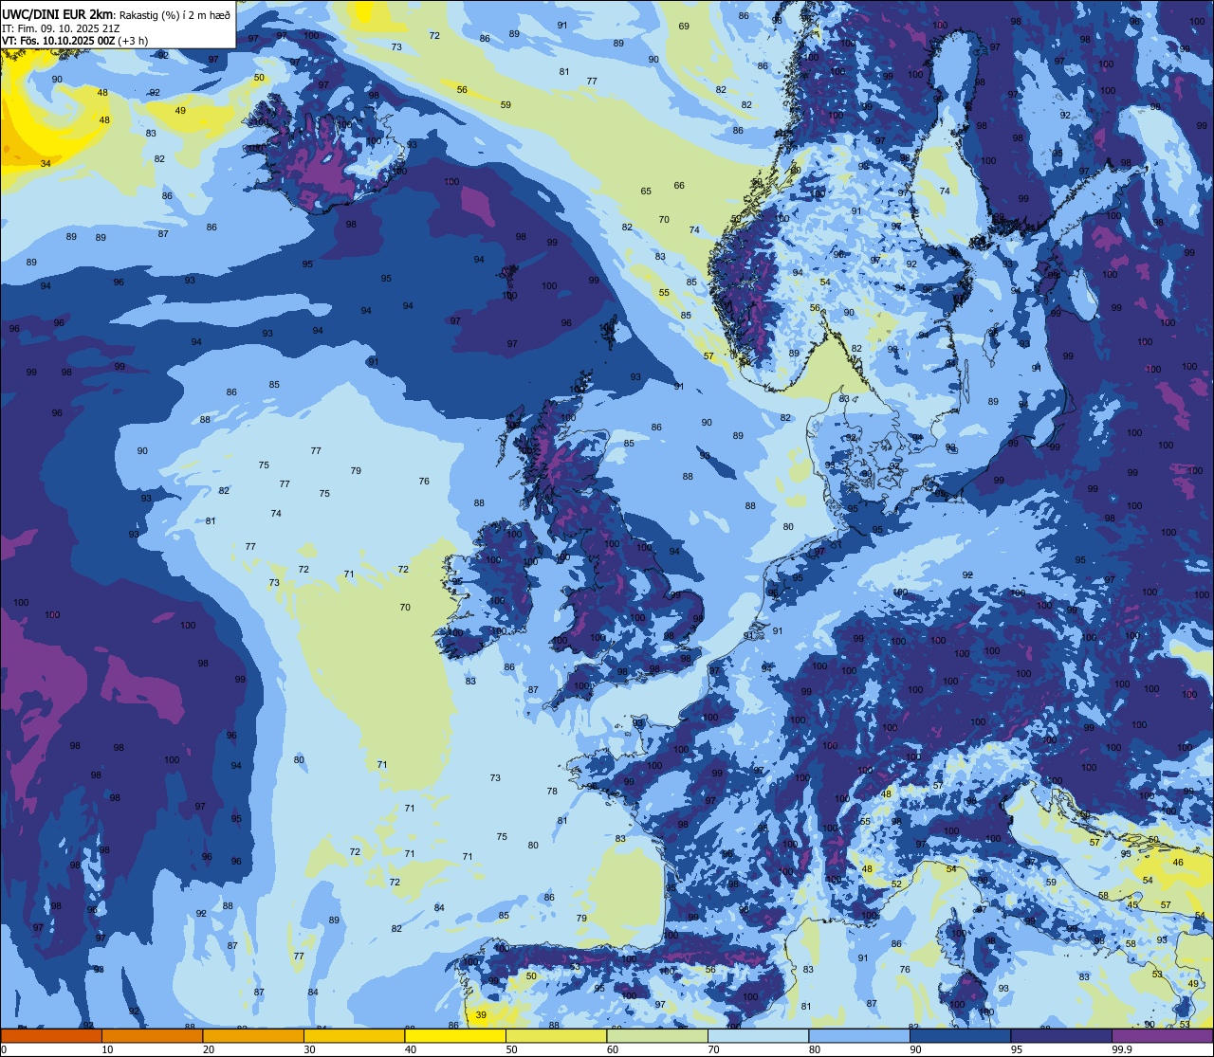
Task: Click the '69' humidity value at top
Action: [x=684, y=26]
